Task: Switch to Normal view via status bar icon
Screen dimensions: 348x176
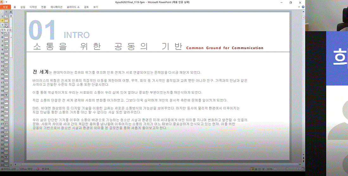Action: pos(252,169)
